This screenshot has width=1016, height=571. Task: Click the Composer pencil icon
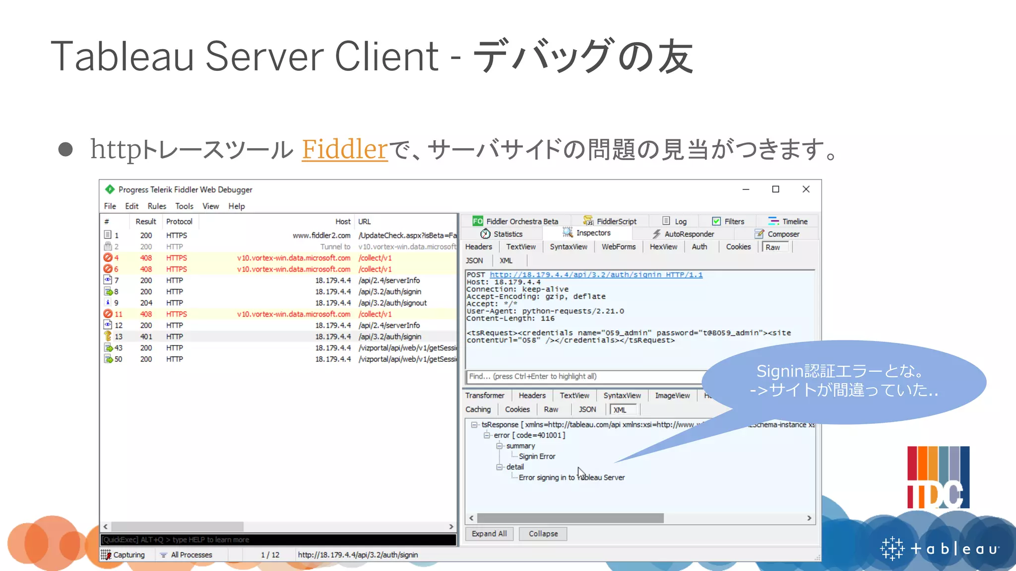pyautogui.click(x=759, y=233)
